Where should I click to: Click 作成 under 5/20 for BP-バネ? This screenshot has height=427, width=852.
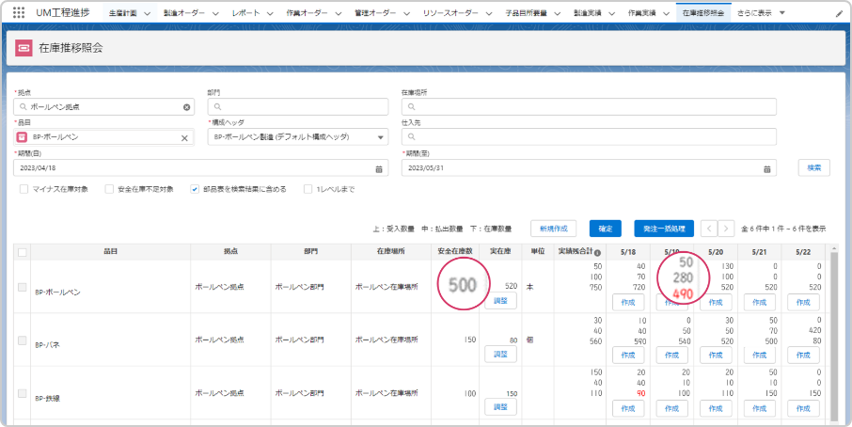[x=716, y=356]
